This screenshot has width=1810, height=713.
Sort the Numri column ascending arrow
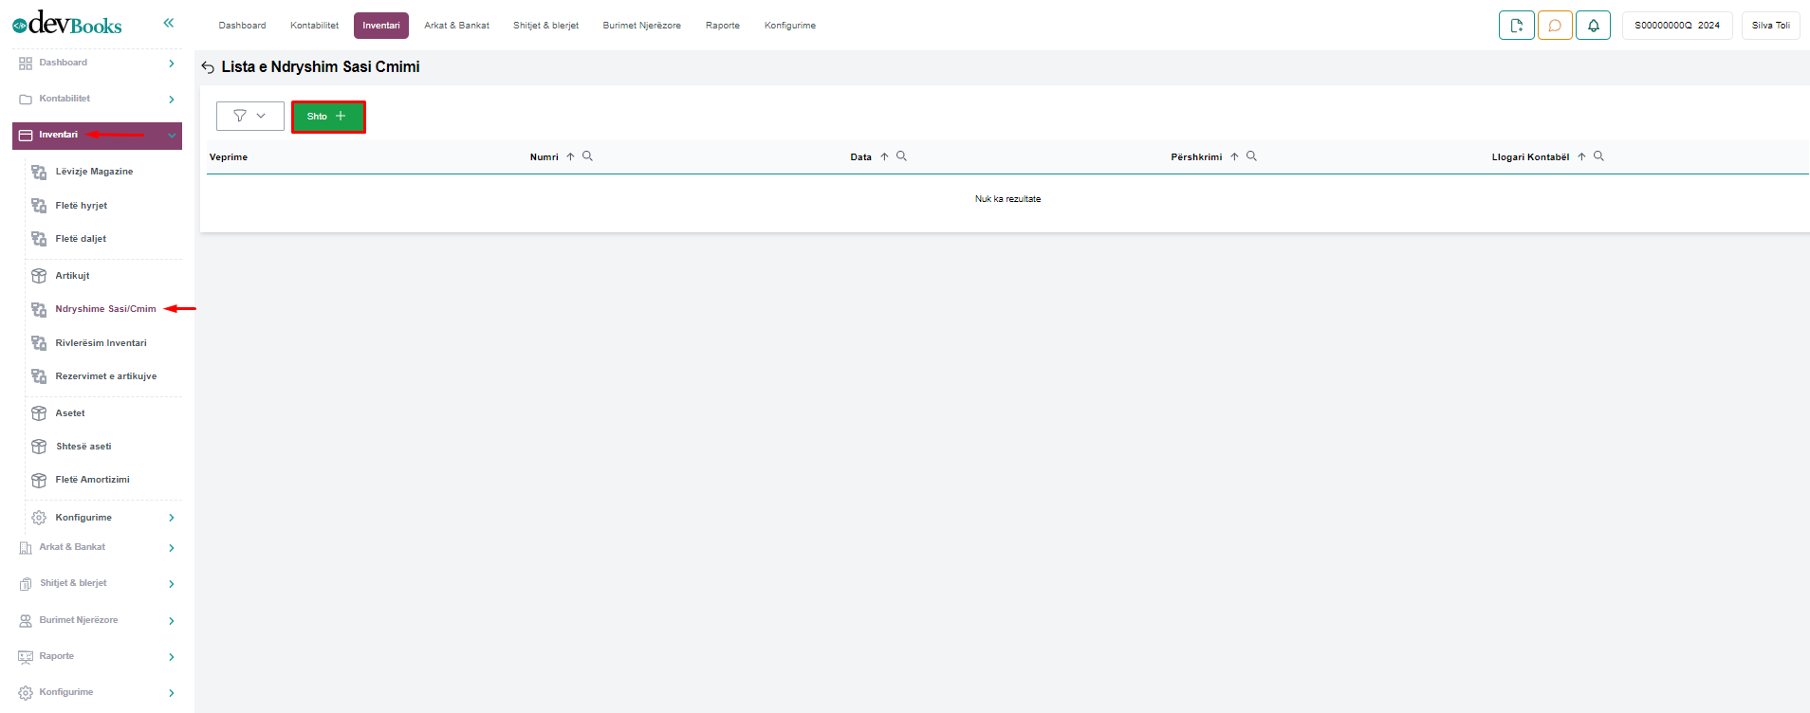(x=570, y=157)
